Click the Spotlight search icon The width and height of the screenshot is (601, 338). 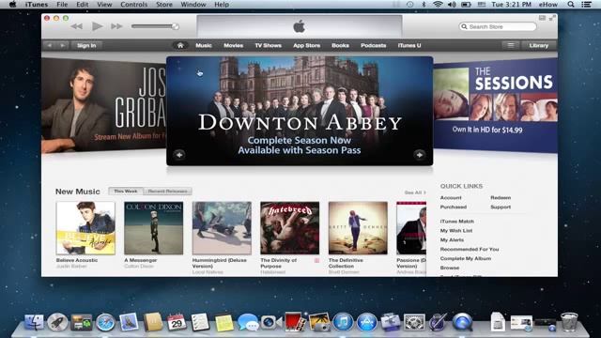pyautogui.click(x=571, y=5)
